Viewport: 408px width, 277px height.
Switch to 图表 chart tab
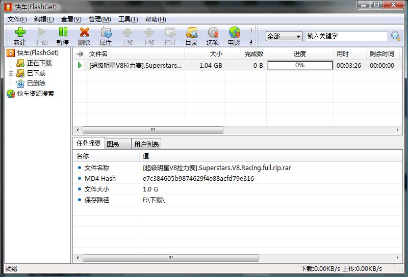(118, 144)
